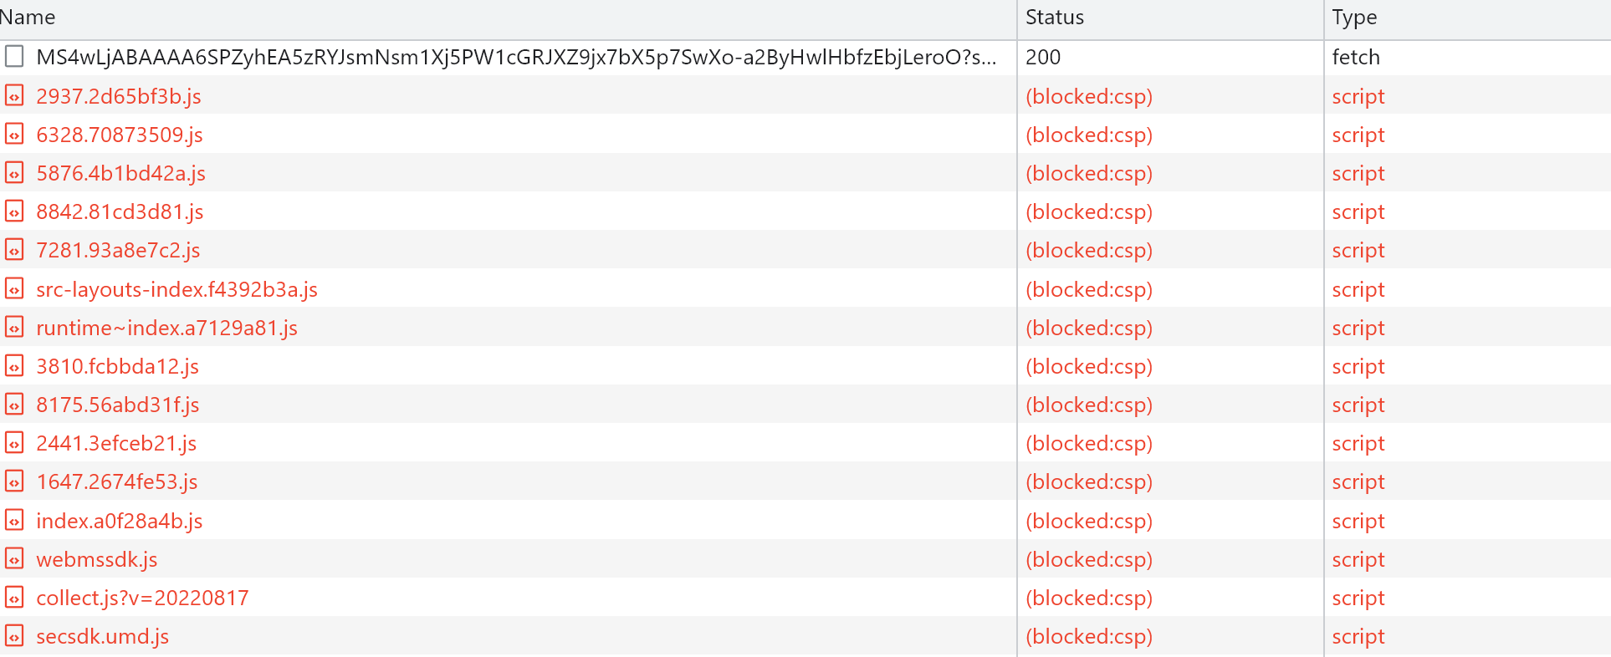Select the MS4wLjABAAAA fetch request name
1611x657 pixels.
515,57
